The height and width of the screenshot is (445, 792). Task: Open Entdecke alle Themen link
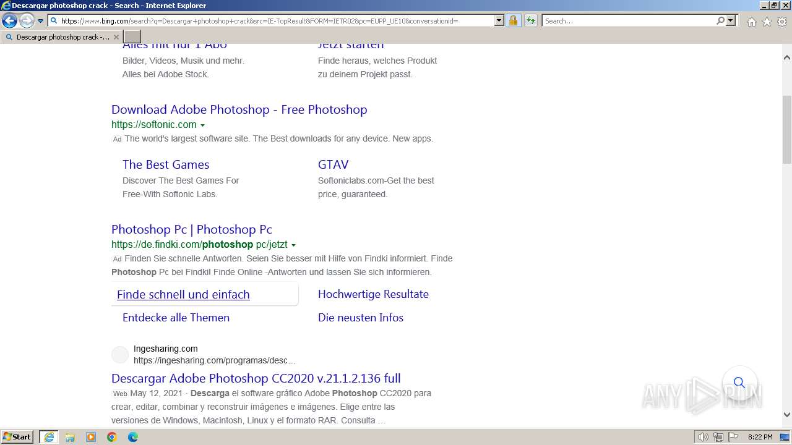pos(176,318)
